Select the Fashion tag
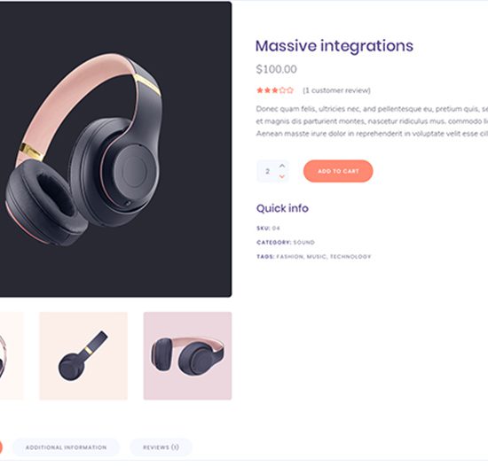This screenshot has height=466, width=488. (290, 257)
